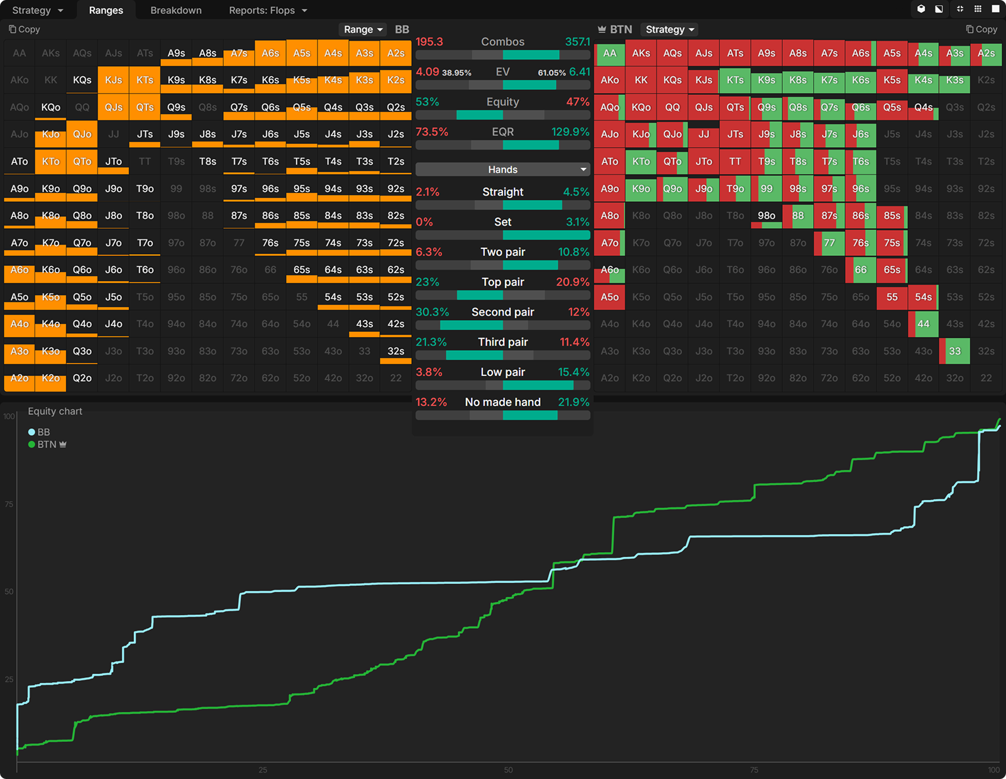
Task: Switch to the Ranges tab
Action: pos(106,11)
